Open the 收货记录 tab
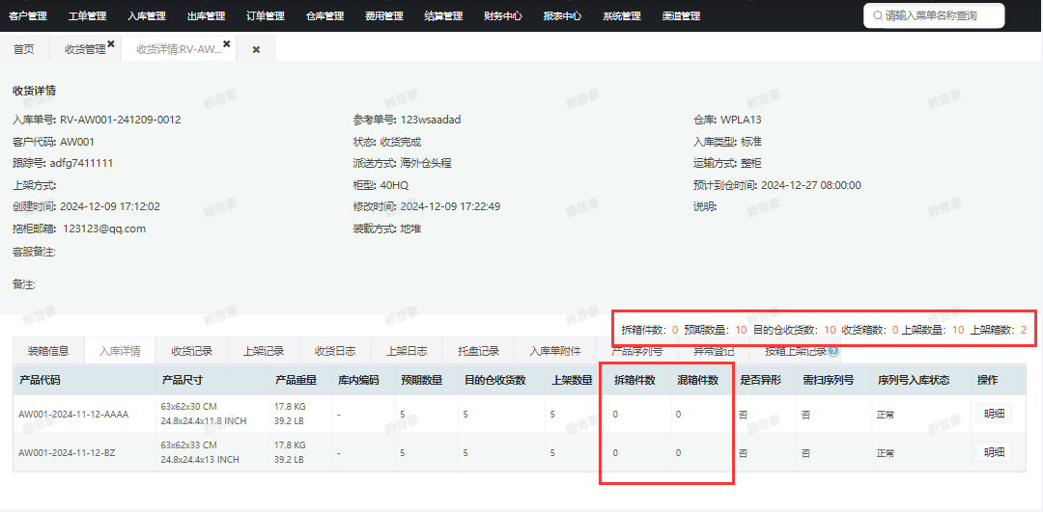This screenshot has height=512, width=1043. (191, 351)
